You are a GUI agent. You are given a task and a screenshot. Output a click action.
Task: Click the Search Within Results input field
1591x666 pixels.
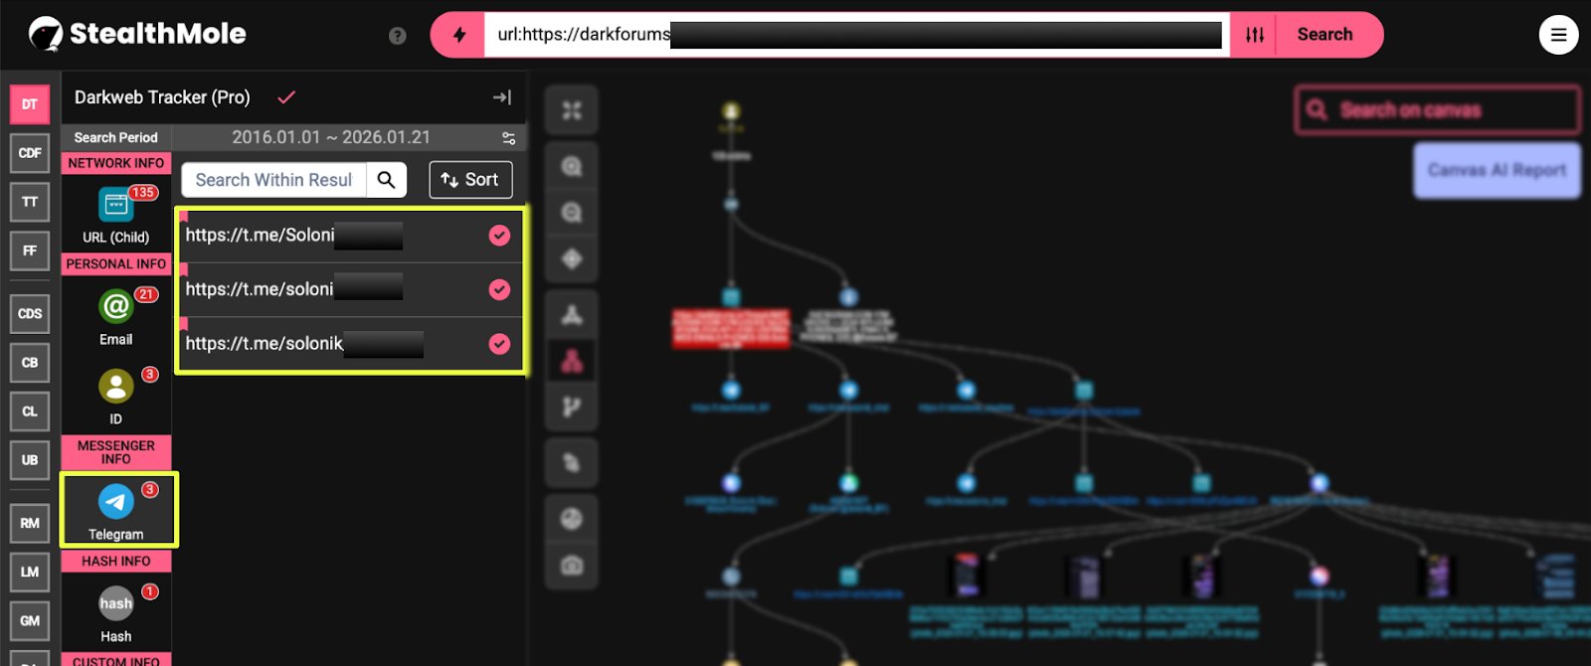(x=274, y=180)
